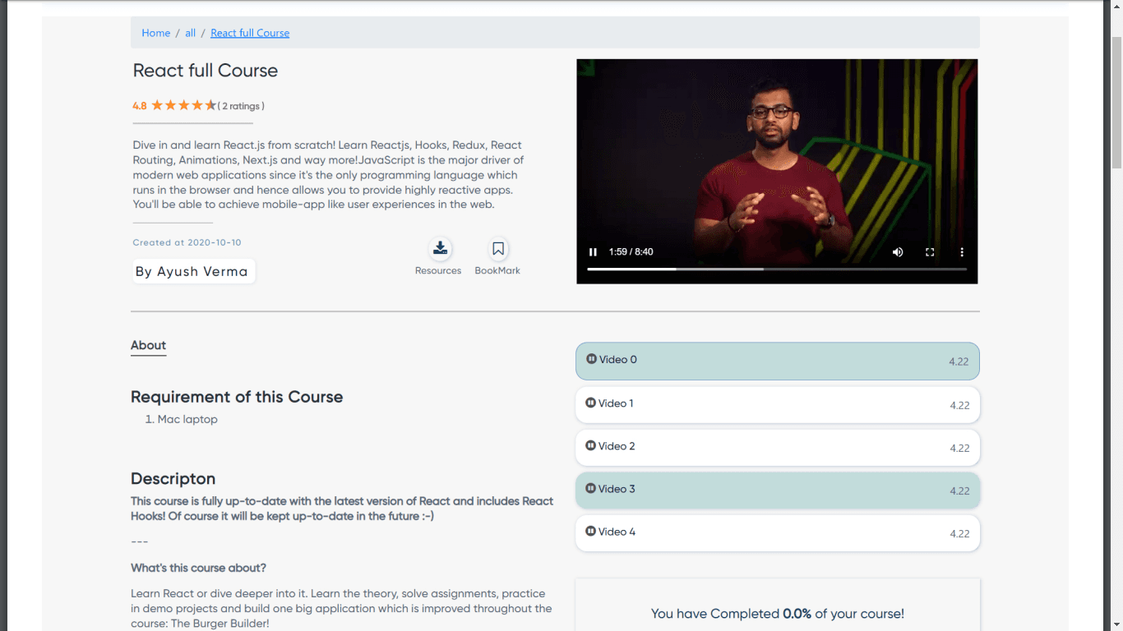Switch to the About tab
Image resolution: width=1123 pixels, height=631 pixels.
coord(148,346)
